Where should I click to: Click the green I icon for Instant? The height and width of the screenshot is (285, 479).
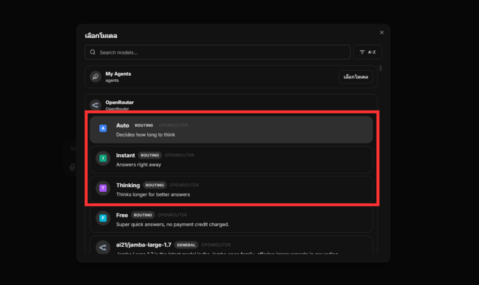point(103,158)
